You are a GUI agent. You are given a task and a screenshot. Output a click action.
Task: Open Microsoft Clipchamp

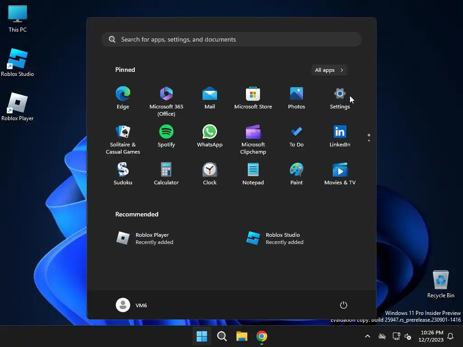(x=253, y=140)
